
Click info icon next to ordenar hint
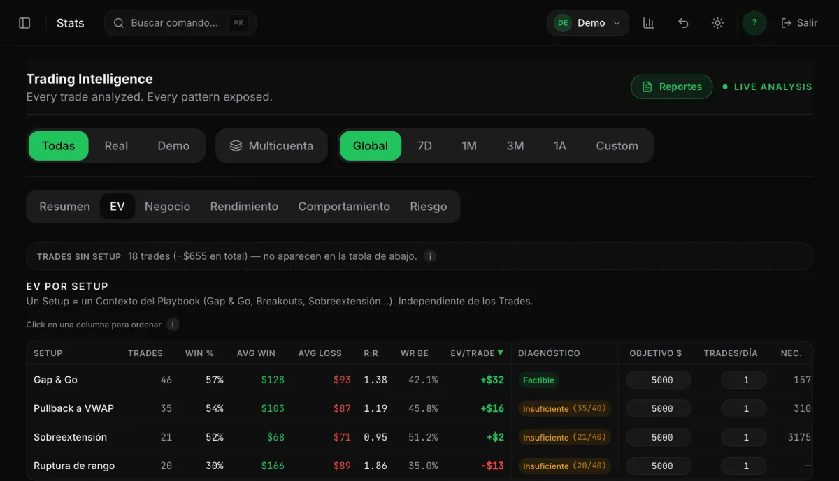coord(173,325)
